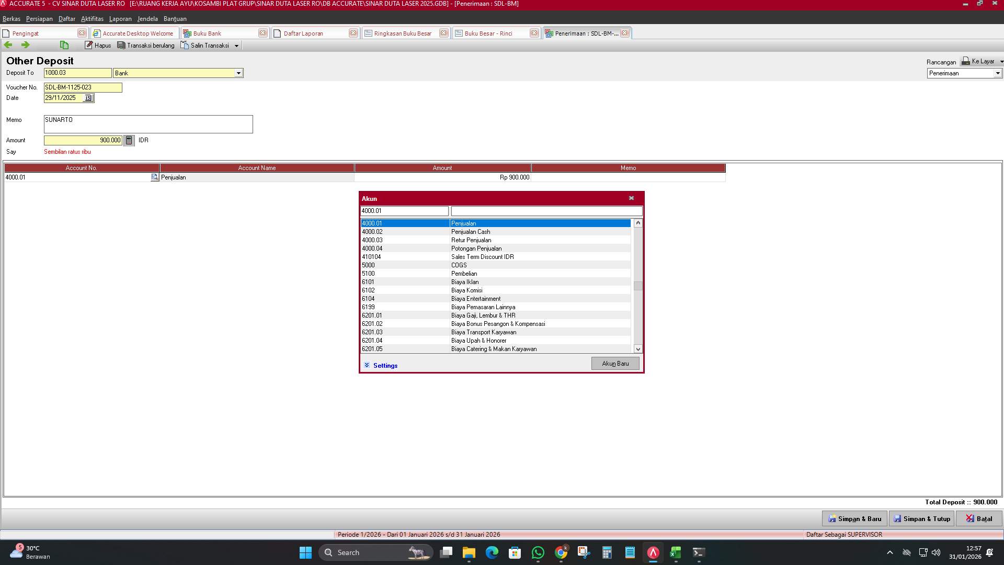1004x565 pixels.
Task: Click the copy transaction icon on the toolbar
Action: [64, 45]
